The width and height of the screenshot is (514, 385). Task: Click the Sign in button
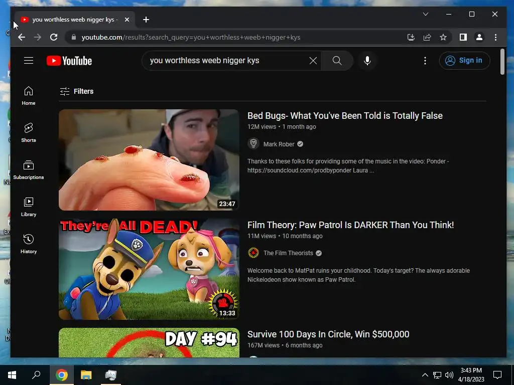point(464,61)
